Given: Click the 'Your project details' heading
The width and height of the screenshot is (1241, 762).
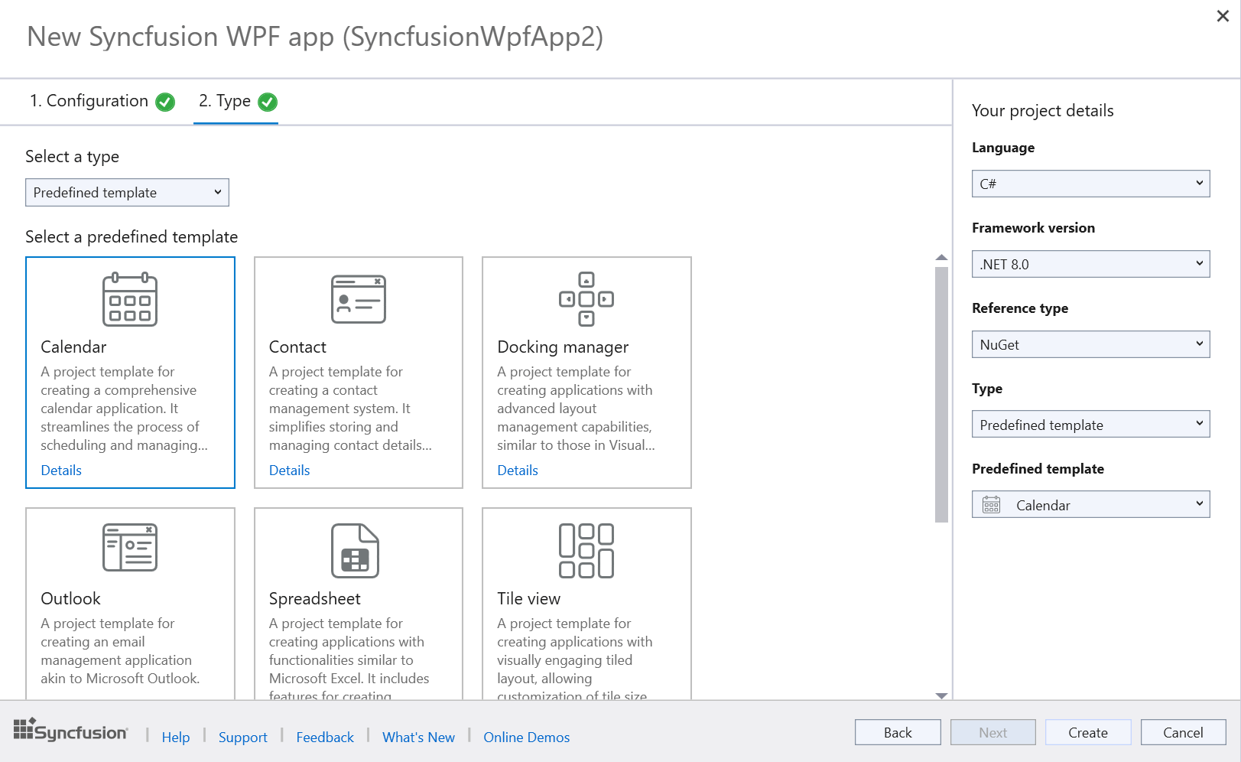Looking at the screenshot, I should (1043, 111).
